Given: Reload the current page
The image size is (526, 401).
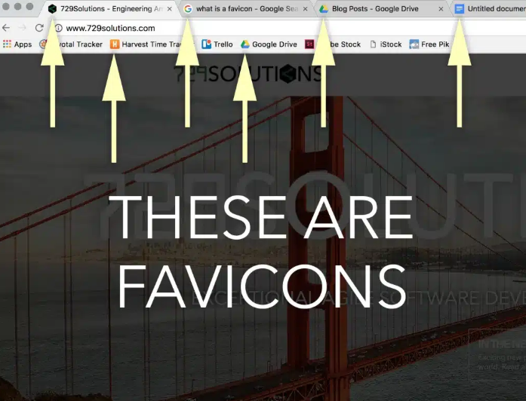Looking at the screenshot, I should [x=39, y=28].
